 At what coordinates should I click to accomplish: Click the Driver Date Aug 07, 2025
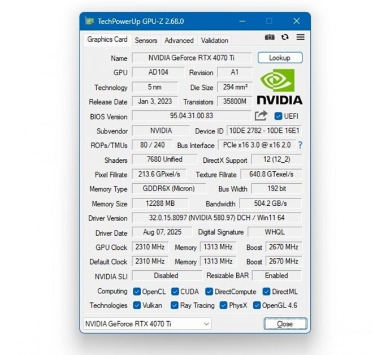tap(162, 232)
